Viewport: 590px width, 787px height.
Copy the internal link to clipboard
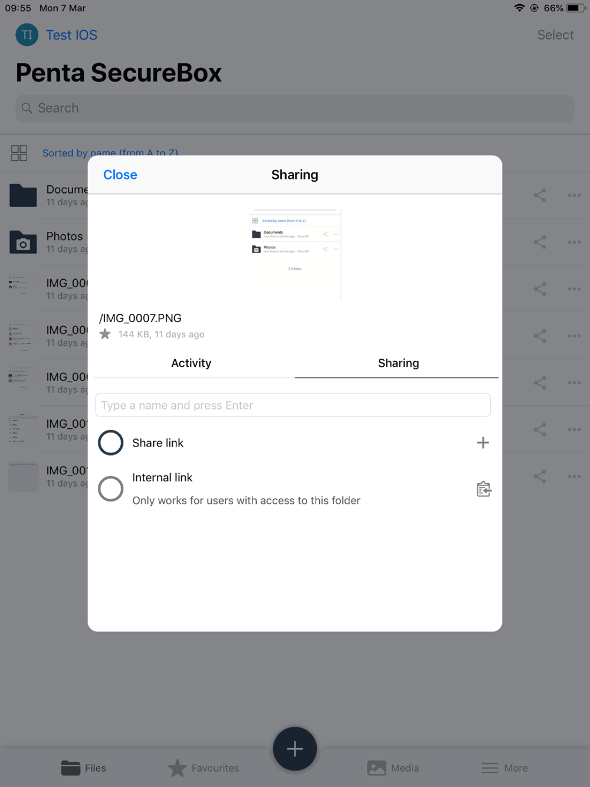pos(484,489)
